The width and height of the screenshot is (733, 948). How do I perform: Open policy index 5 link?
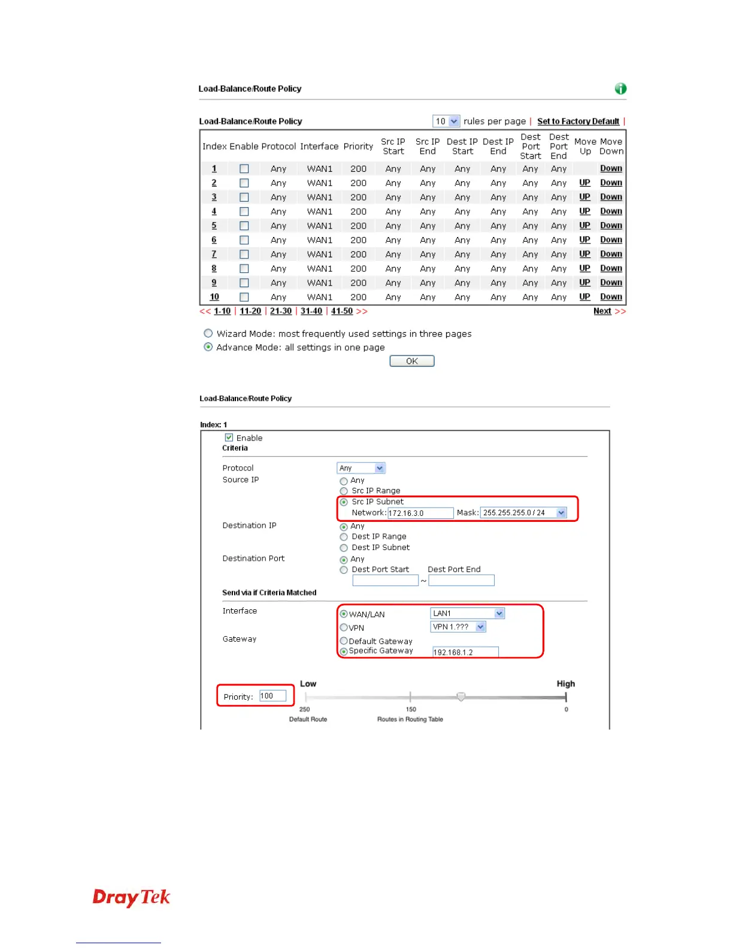(x=214, y=226)
